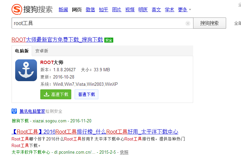Click the ROOT大师 software title

(52, 62)
